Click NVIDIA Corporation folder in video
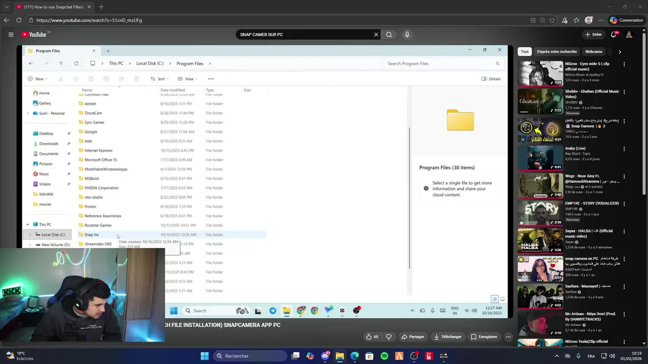Image resolution: width=648 pixels, height=364 pixels. pyautogui.click(x=101, y=188)
